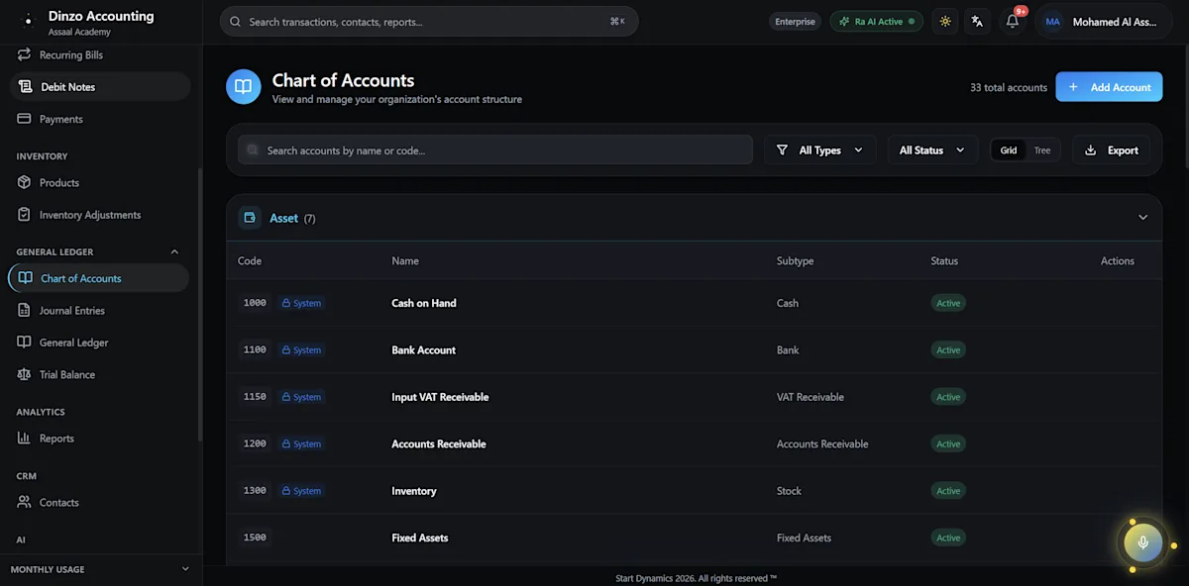
Task: Select the Input VAT Receivable account
Action: tap(440, 397)
